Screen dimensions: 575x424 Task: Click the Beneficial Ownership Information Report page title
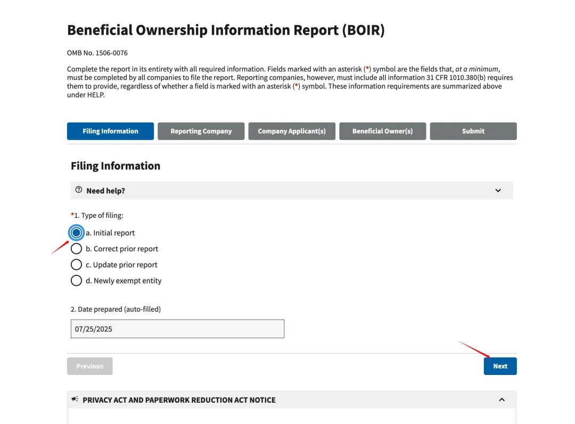click(226, 30)
